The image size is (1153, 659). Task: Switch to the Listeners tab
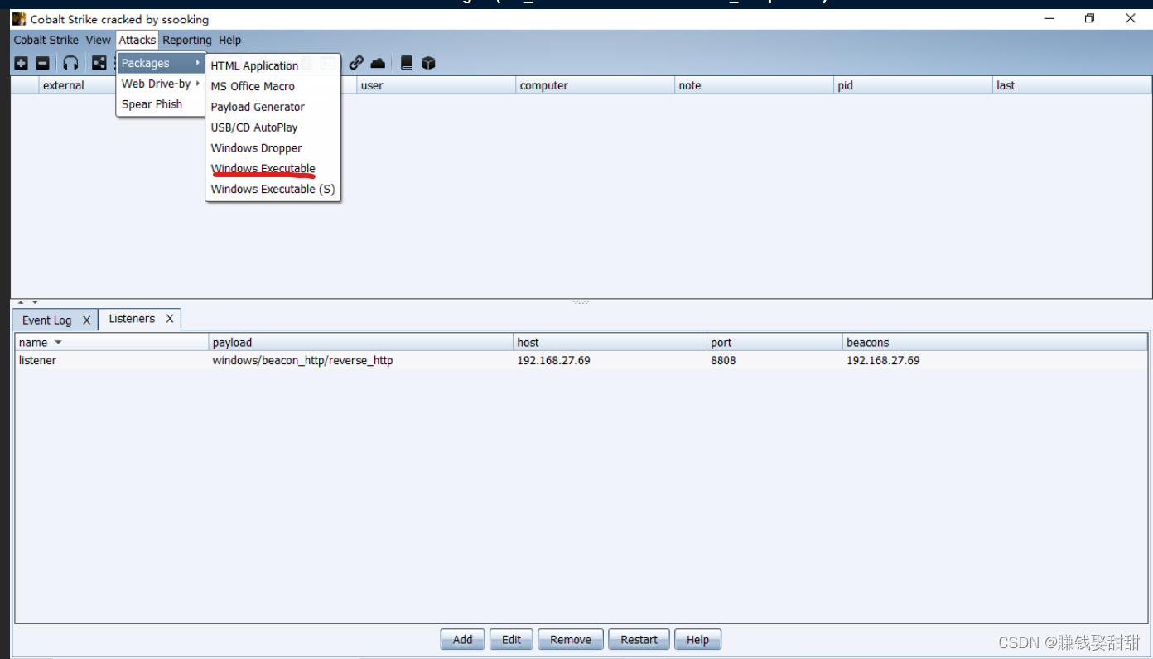[x=132, y=319]
